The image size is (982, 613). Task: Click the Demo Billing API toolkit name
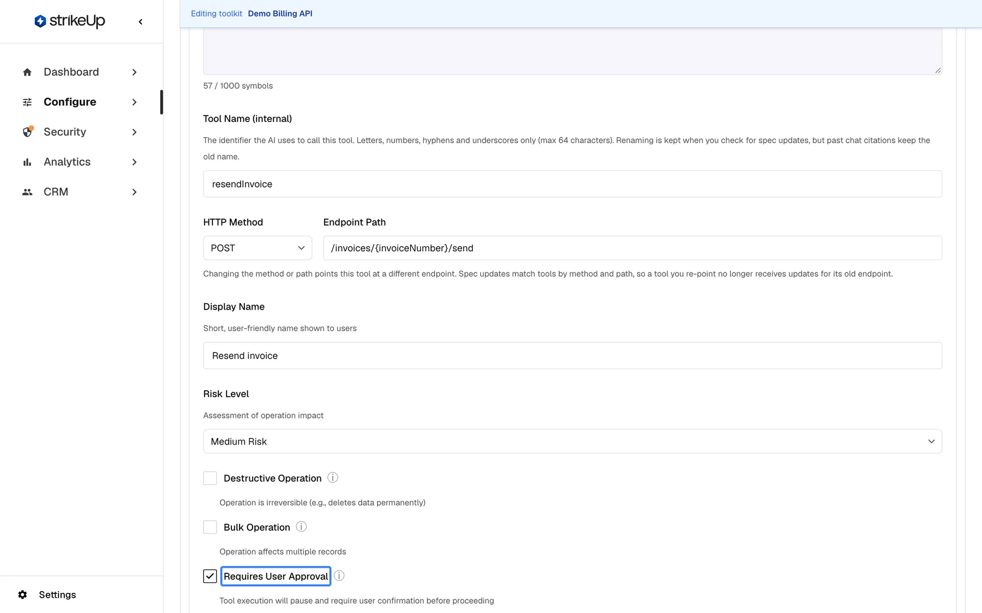[280, 14]
